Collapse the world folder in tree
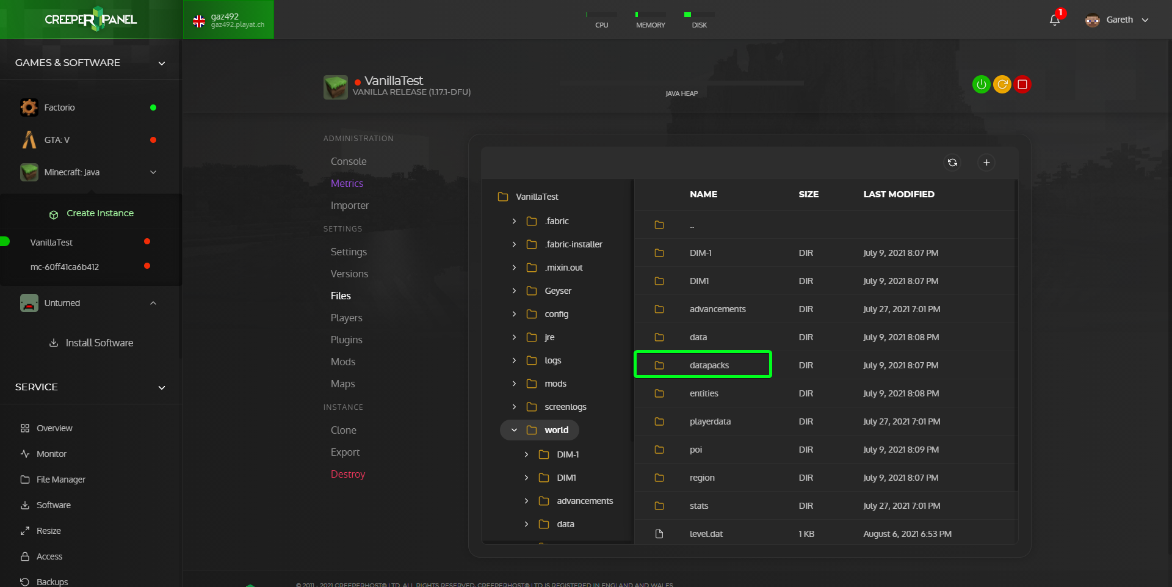 click(x=514, y=430)
